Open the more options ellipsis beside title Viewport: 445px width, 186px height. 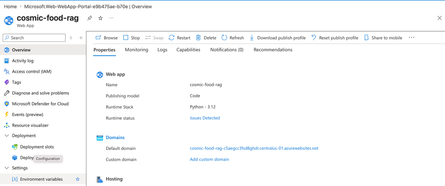coord(111,18)
